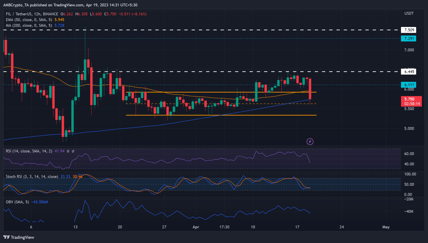The height and width of the screenshot is (243, 428).
Task: Click the TradingView logo at bottom left
Action: (19, 237)
